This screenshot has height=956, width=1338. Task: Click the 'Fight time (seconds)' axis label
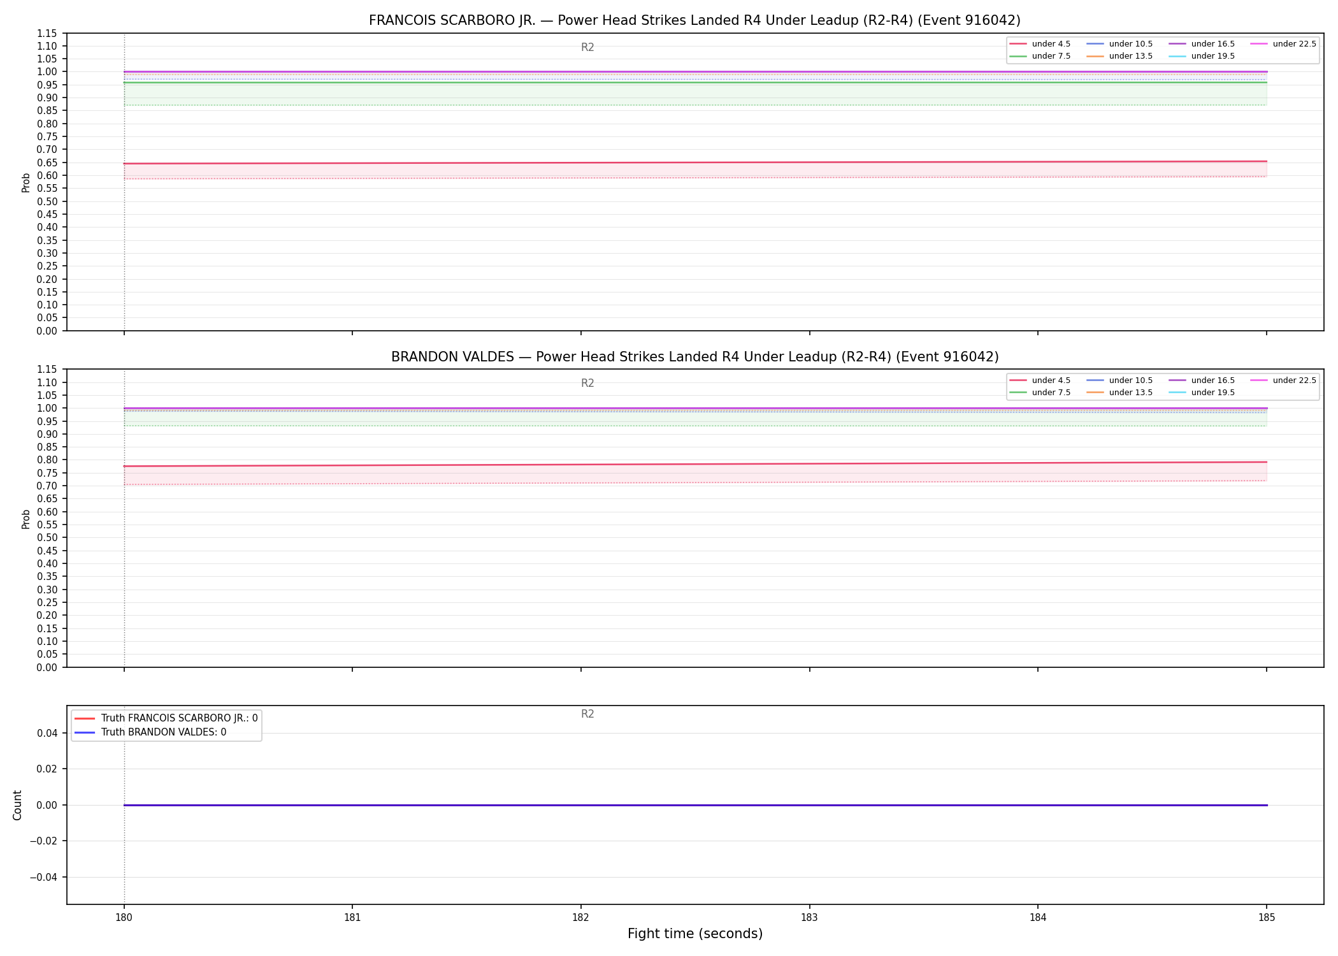click(x=694, y=934)
